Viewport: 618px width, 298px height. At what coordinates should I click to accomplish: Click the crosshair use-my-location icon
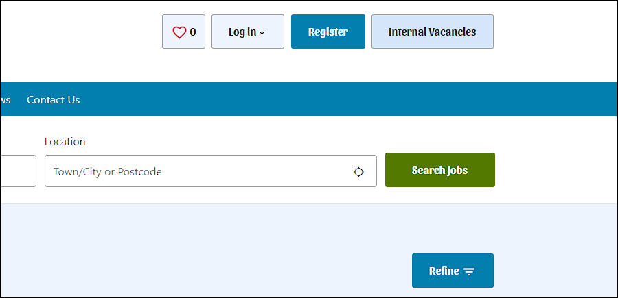pos(358,172)
